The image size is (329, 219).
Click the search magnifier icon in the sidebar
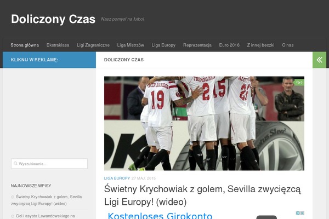(x=15, y=164)
